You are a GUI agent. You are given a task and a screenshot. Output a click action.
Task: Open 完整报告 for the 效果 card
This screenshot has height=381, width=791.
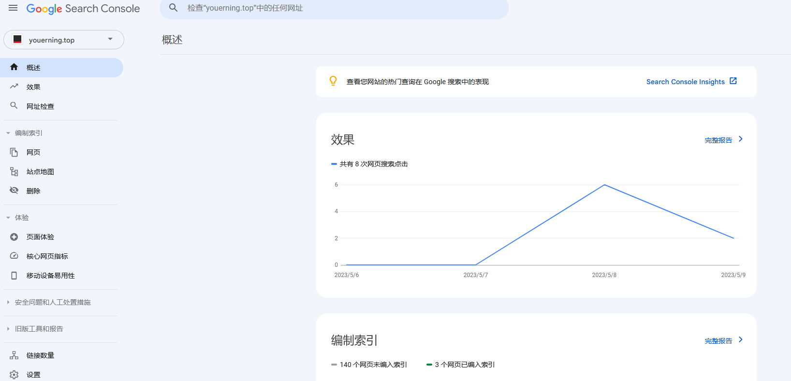pyautogui.click(x=718, y=140)
